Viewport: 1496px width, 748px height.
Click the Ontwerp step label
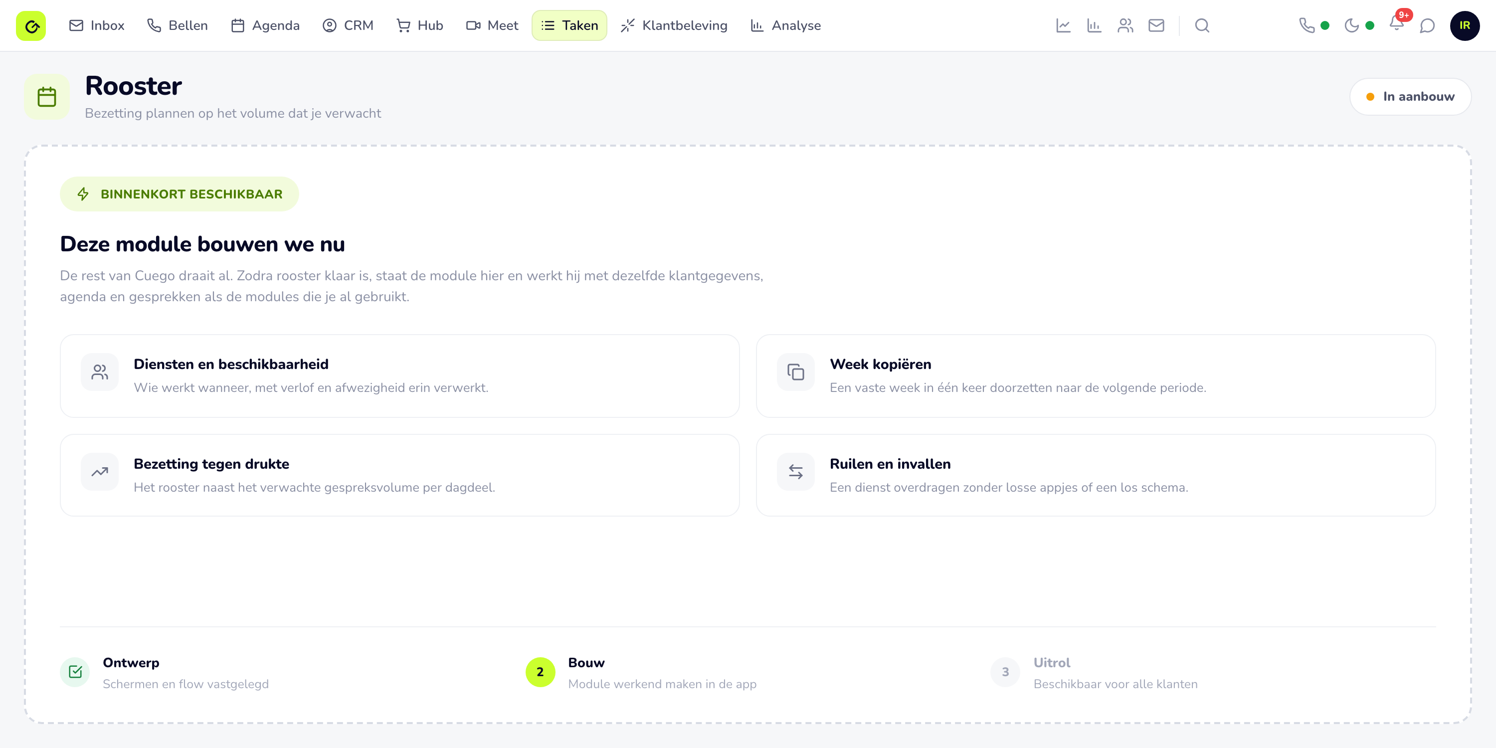pos(131,663)
